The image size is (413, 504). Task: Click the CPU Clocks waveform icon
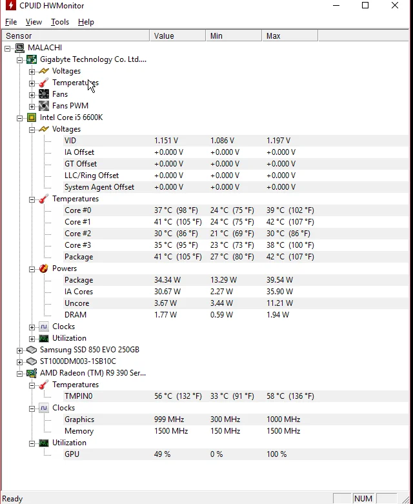(x=44, y=327)
